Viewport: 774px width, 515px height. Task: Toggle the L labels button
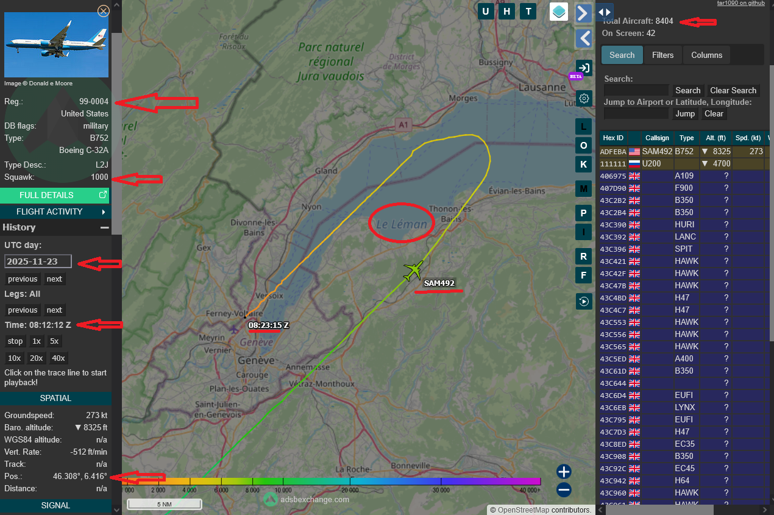pyautogui.click(x=584, y=126)
